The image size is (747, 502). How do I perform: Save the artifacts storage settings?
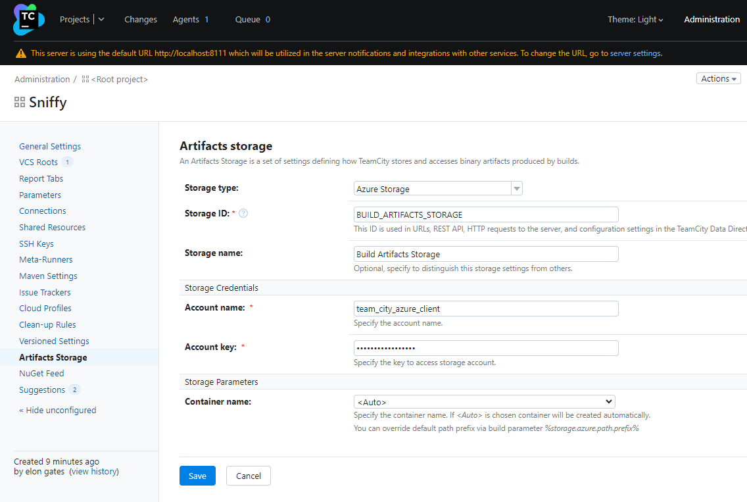pyautogui.click(x=197, y=476)
